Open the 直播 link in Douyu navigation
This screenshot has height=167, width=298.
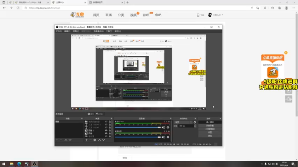tap(108, 15)
